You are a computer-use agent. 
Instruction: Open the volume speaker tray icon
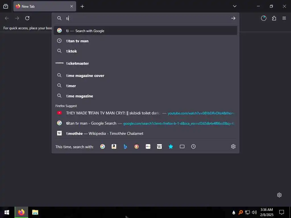254,212
